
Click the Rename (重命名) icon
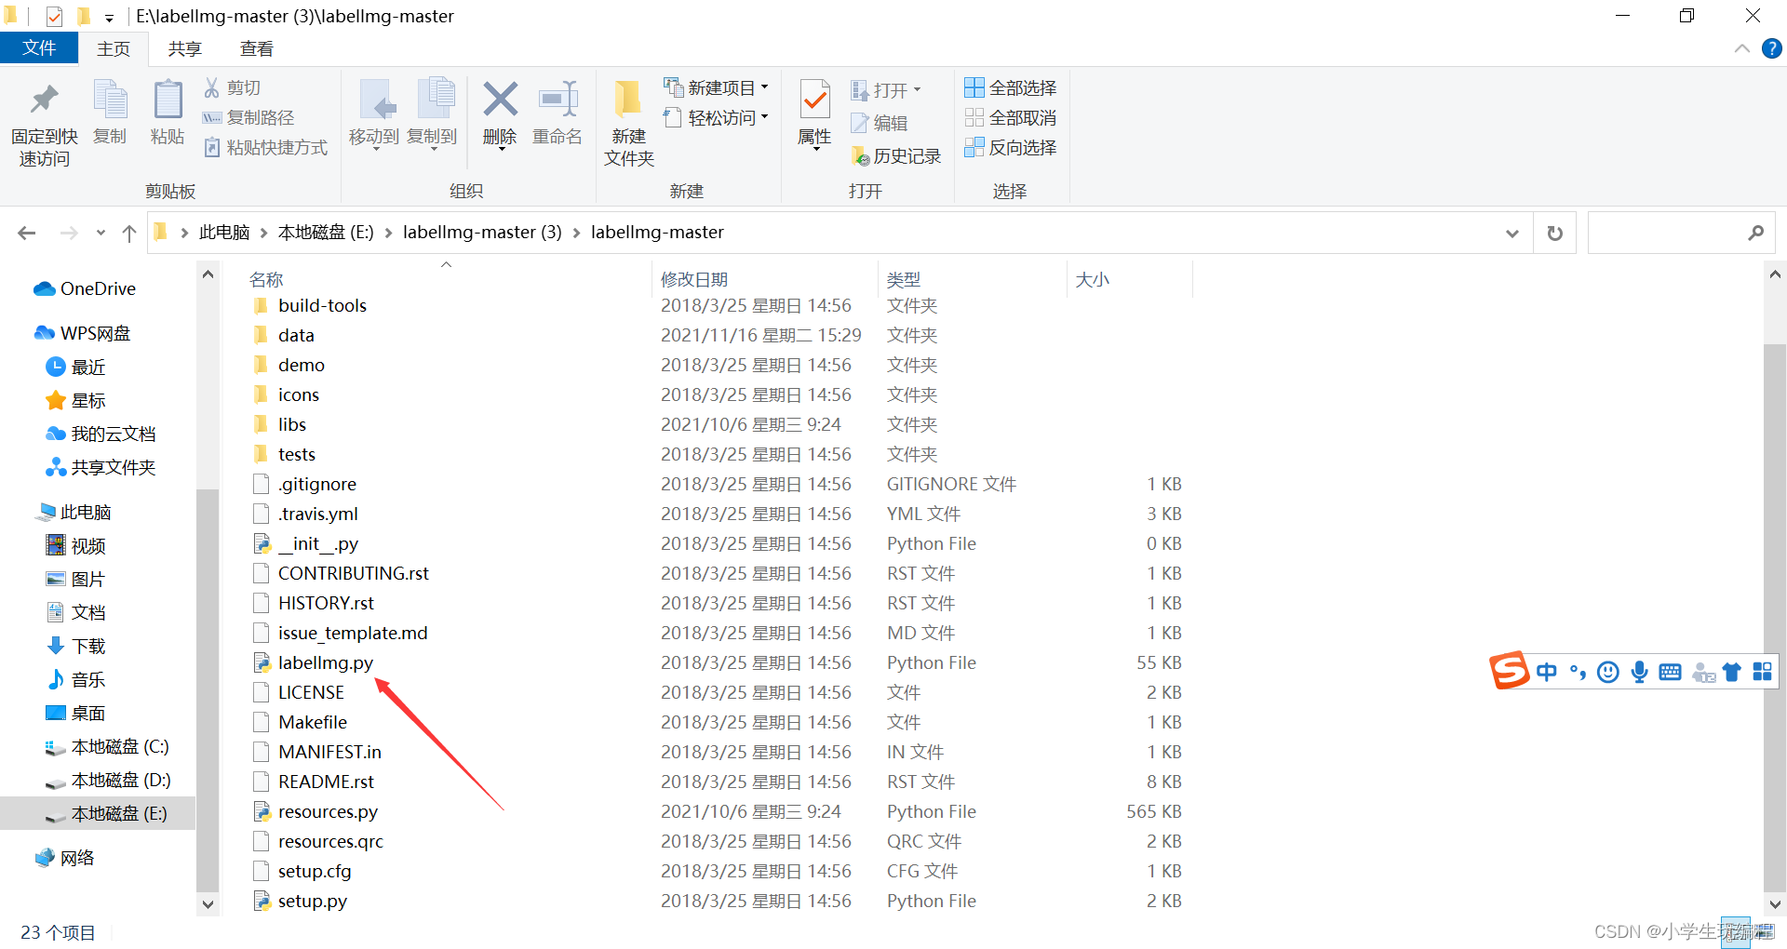pyautogui.click(x=558, y=99)
